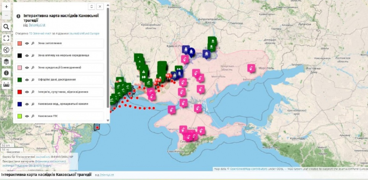Click the red Інтерв'ю, супутники color swatch
Viewport: 368px width, 180px height.
point(19,92)
